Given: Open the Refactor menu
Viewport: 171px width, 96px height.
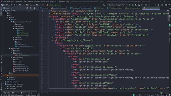Looking at the screenshot, I should (x=37, y=2).
